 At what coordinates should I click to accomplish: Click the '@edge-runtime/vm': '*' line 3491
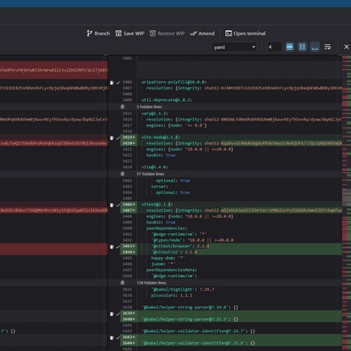pyautogui.click(x=179, y=234)
